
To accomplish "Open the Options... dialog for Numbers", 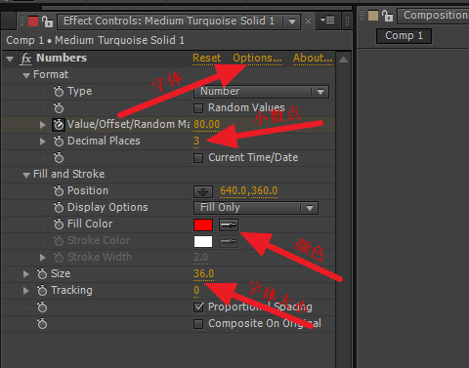I will tap(257, 58).
